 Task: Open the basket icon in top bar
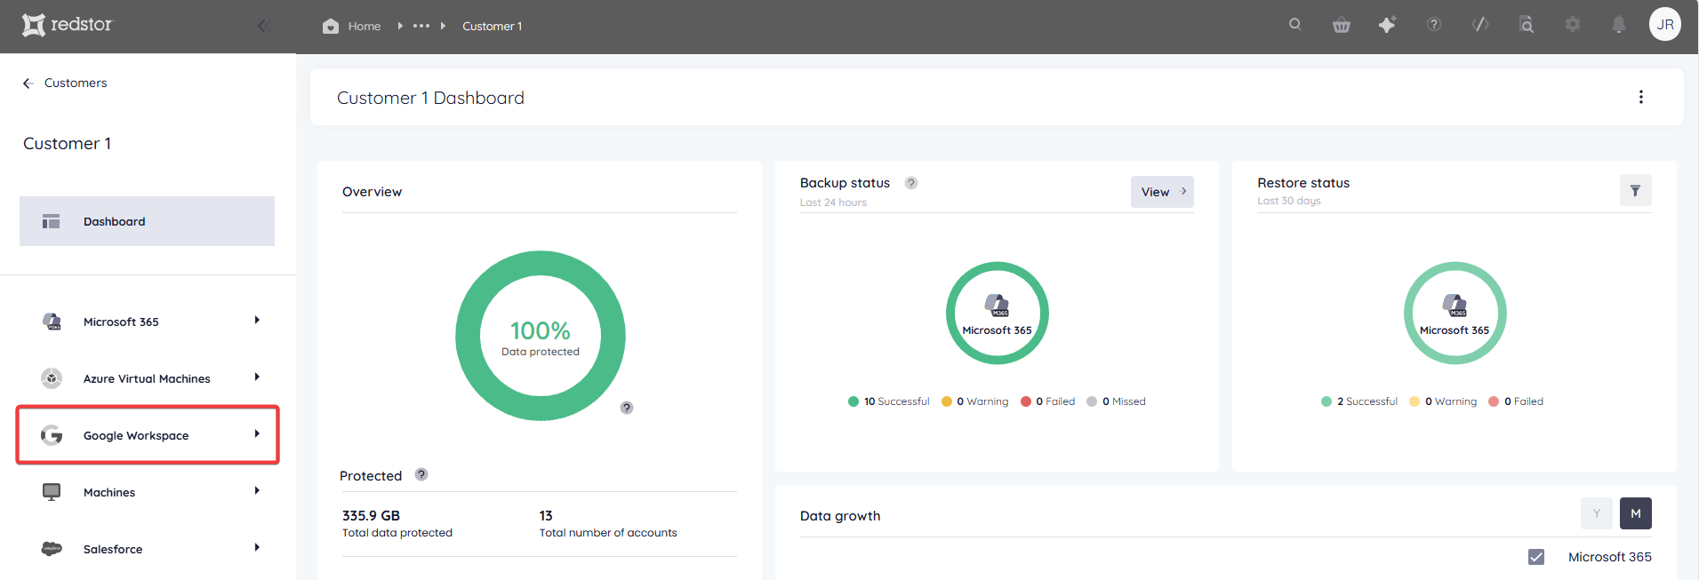point(1342,25)
